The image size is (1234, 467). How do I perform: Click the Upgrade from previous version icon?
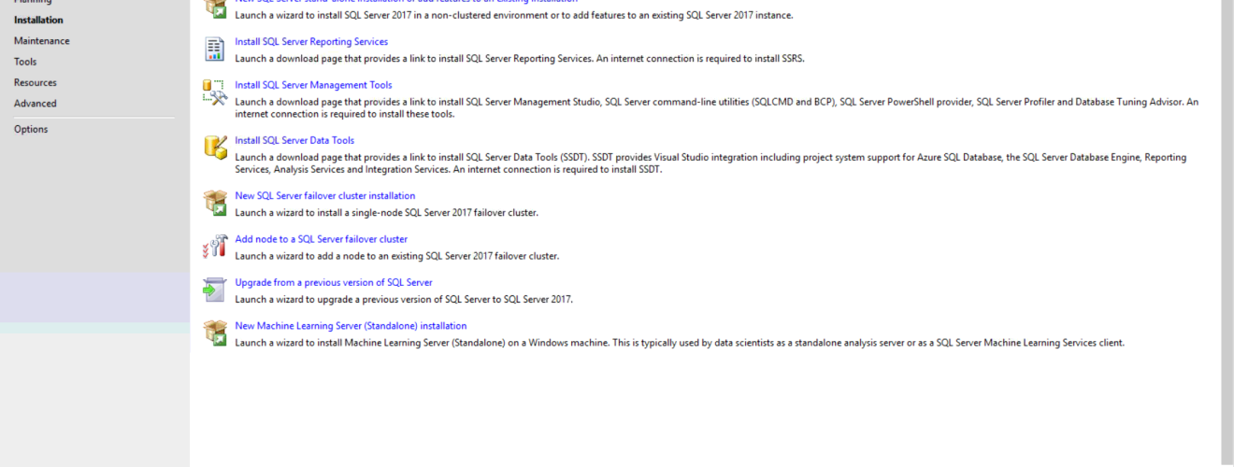point(215,290)
